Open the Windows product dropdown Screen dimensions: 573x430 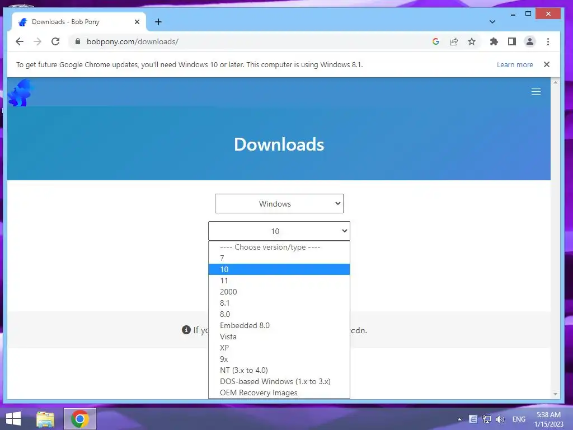[x=279, y=204]
